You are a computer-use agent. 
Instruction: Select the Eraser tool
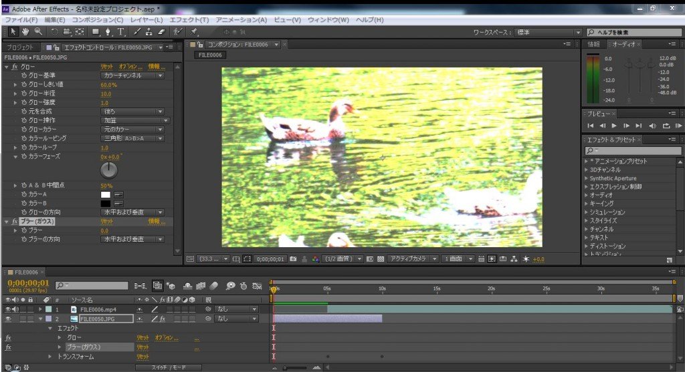(162, 32)
